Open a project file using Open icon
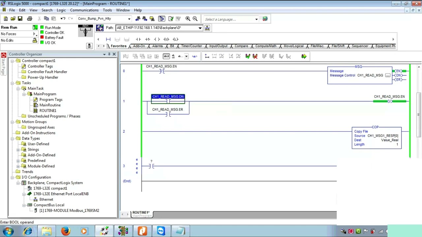 [x=13, y=19]
